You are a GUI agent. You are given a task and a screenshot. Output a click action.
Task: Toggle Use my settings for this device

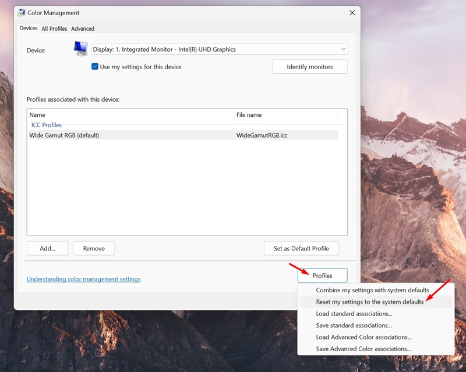point(95,66)
